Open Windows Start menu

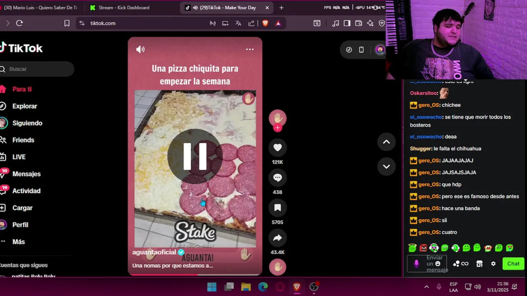(x=212, y=287)
